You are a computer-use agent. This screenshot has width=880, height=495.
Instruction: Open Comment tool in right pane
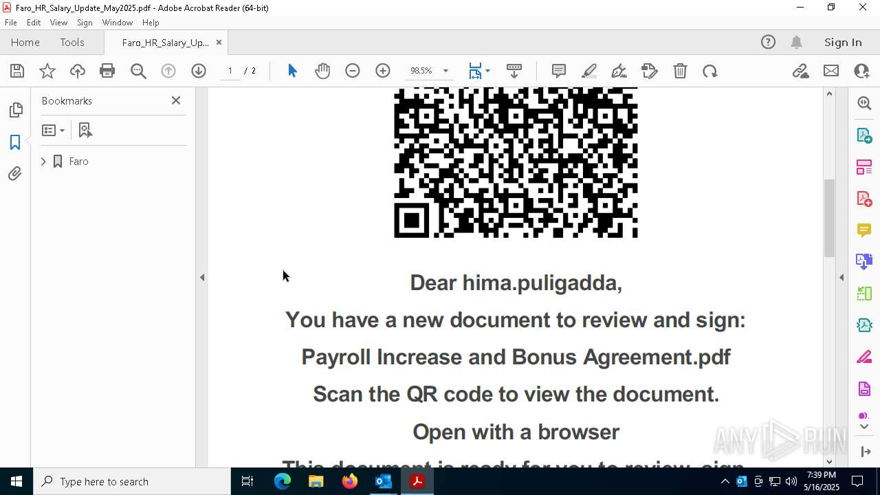(864, 230)
